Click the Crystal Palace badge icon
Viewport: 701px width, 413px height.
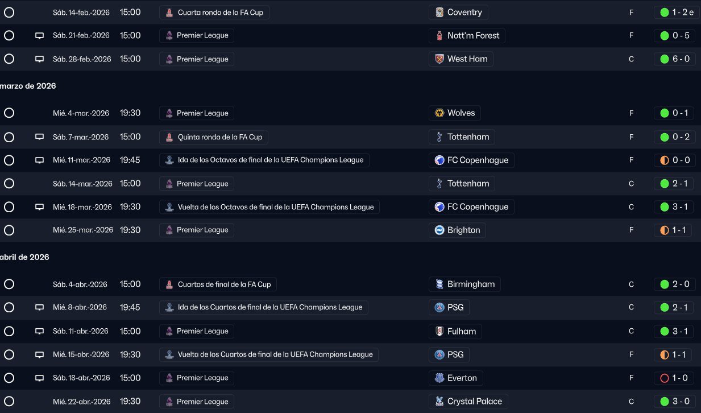[x=438, y=402]
